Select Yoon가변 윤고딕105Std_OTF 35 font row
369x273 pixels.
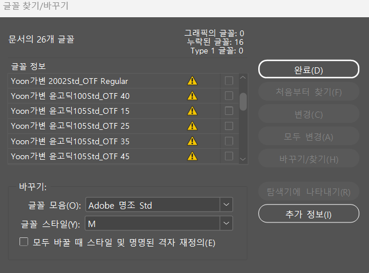pos(123,141)
